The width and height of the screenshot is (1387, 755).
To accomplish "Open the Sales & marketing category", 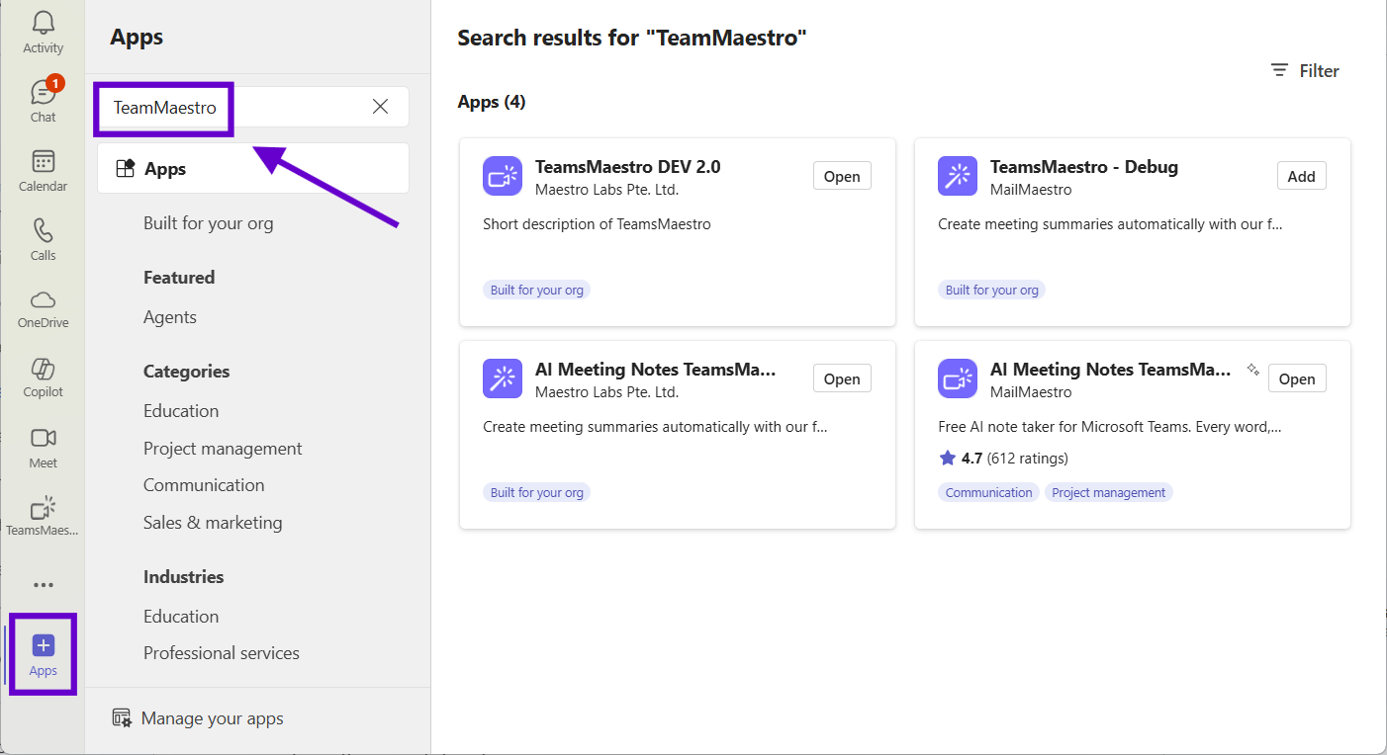I will 213,523.
